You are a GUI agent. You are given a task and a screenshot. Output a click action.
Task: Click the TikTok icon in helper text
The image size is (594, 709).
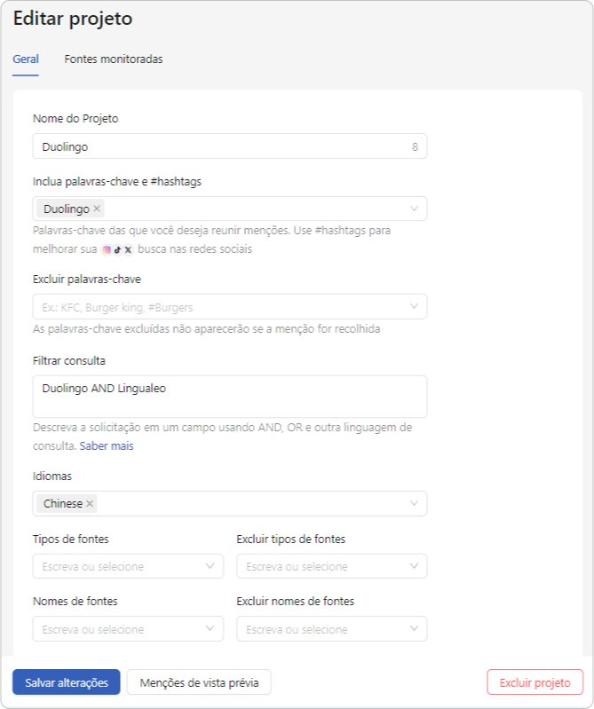[x=117, y=249]
